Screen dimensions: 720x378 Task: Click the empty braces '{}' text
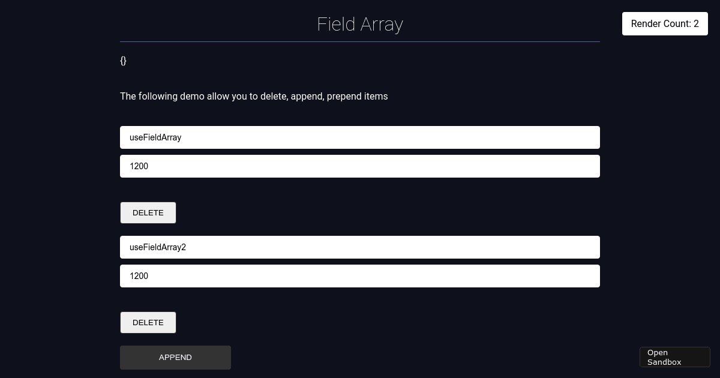(123, 61)
